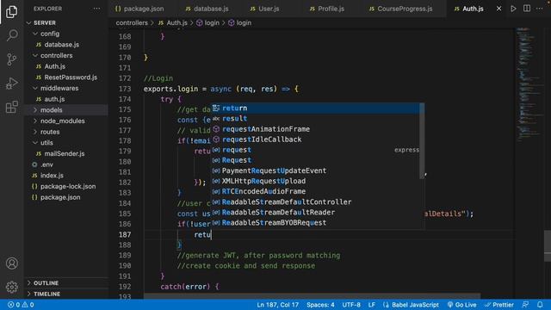The image size is (551, 310).
Task: Open editor More Actions ellipsis
Action: 540,9
